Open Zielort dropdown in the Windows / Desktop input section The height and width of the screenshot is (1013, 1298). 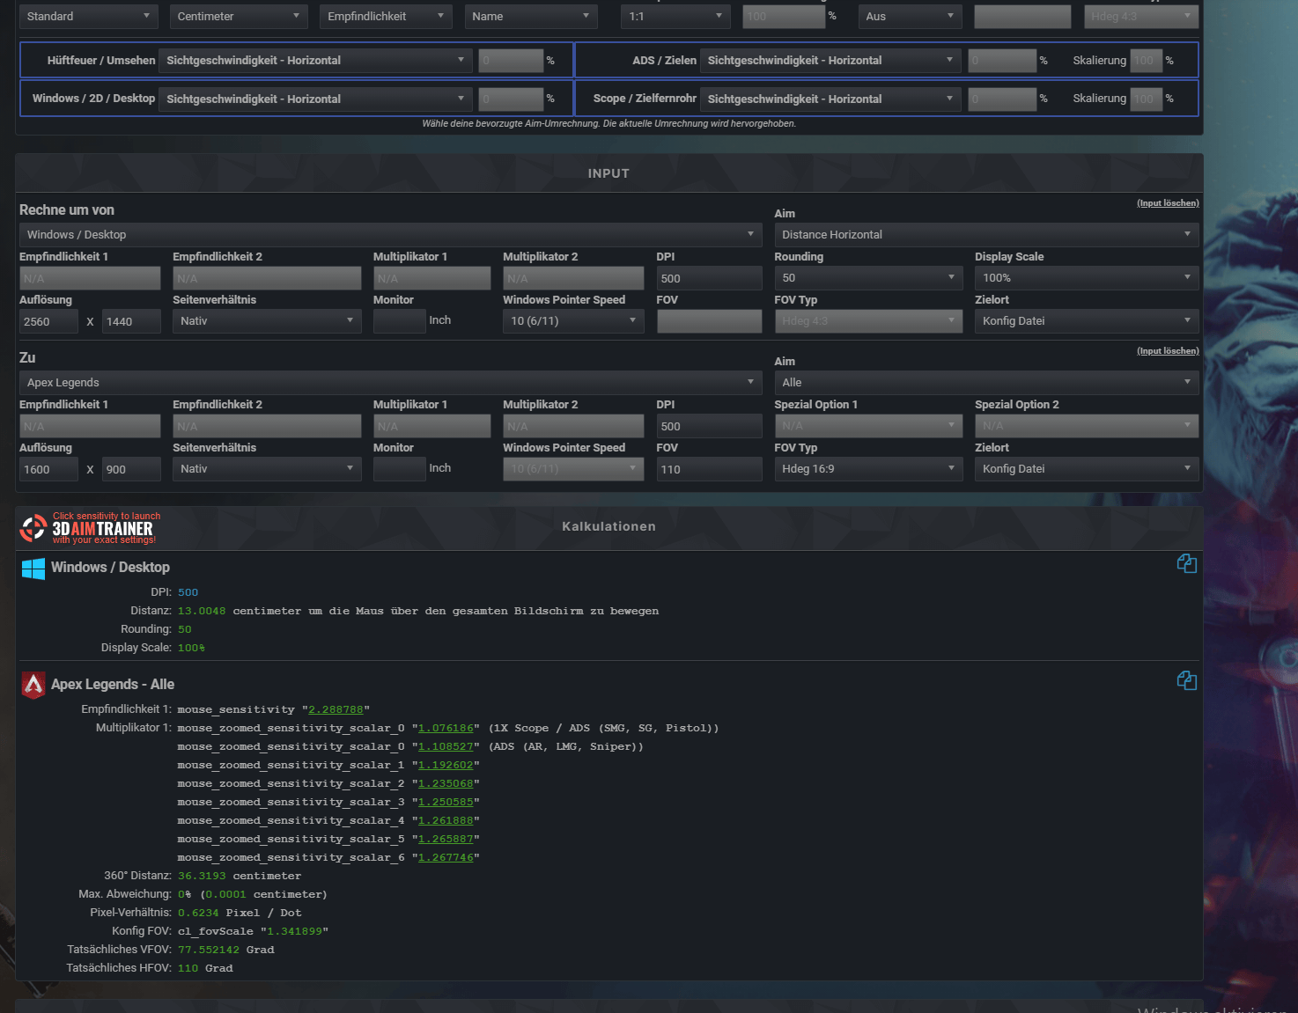1087,321
